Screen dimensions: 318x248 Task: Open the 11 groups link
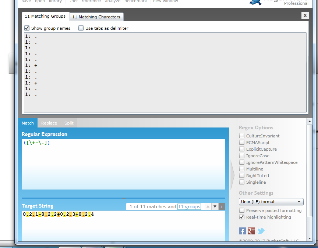[189, 206]
